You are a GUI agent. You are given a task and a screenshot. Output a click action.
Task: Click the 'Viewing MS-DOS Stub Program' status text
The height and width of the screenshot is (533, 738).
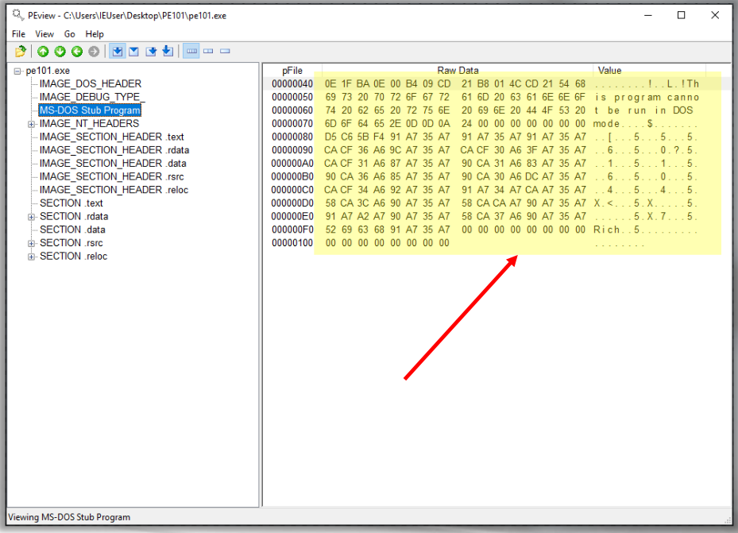pos(69,517)
